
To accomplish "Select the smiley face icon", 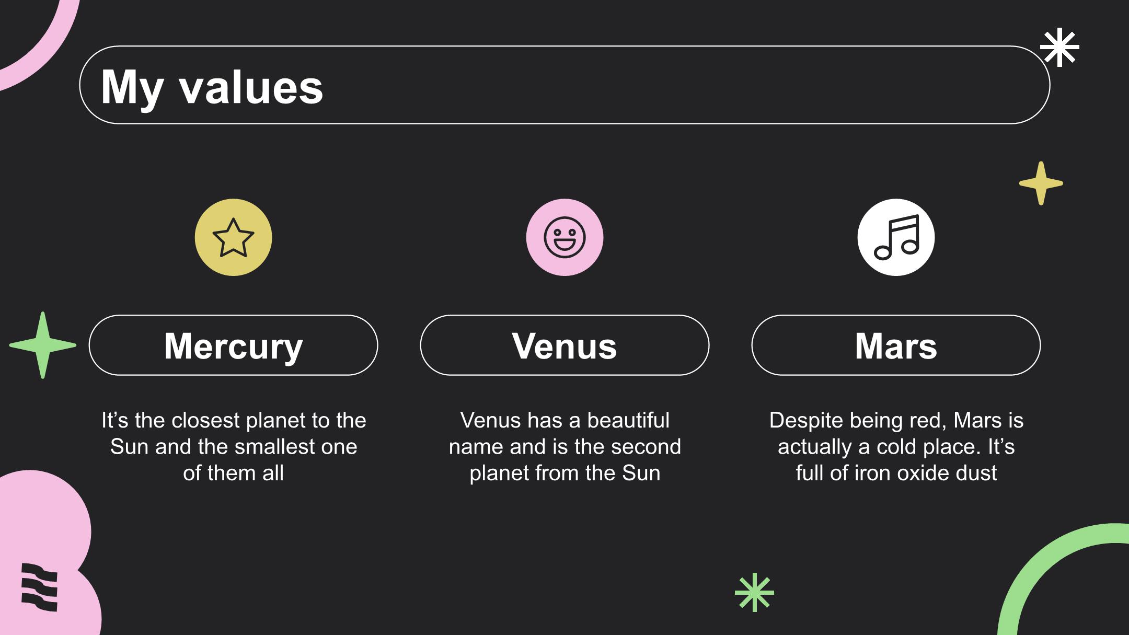I will pyautogui.click(x=564, y=237).
